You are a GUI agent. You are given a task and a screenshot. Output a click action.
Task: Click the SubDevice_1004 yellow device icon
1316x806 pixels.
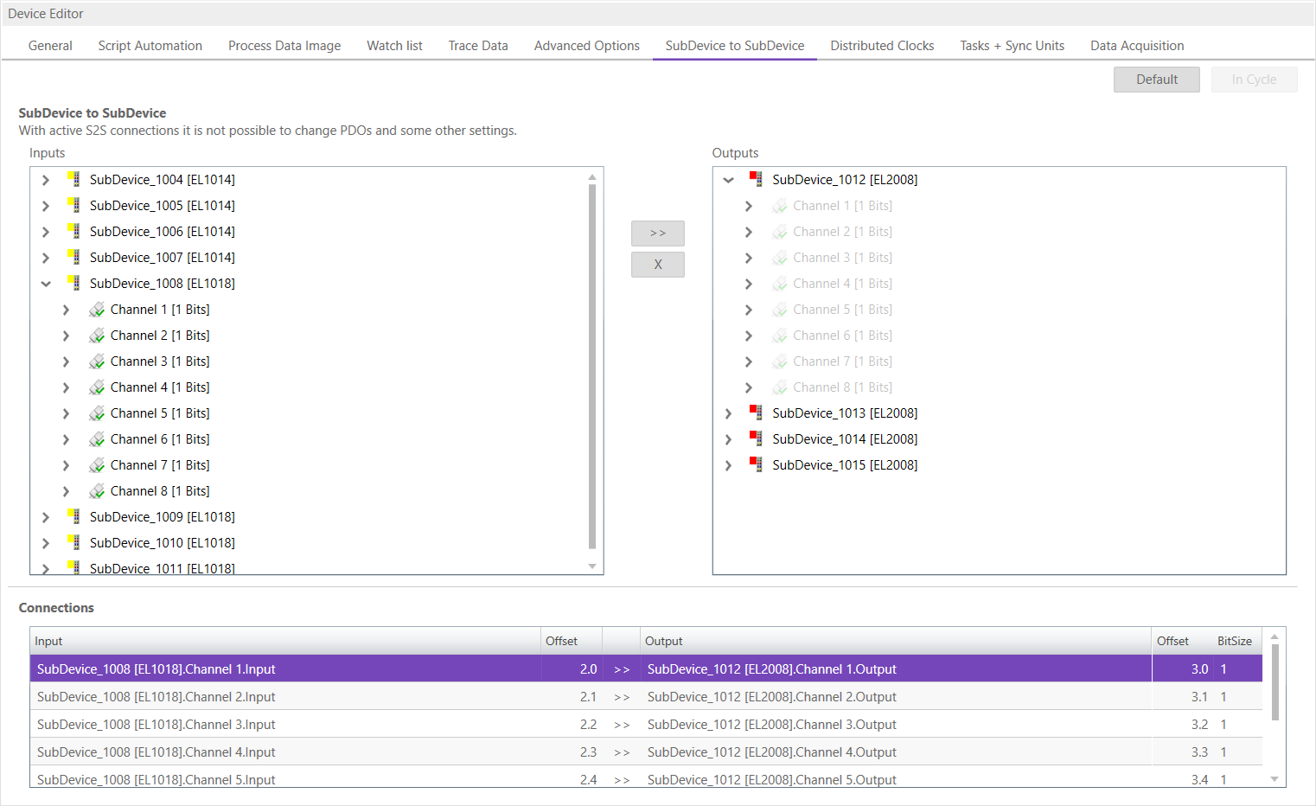click(x=74, y=179)
